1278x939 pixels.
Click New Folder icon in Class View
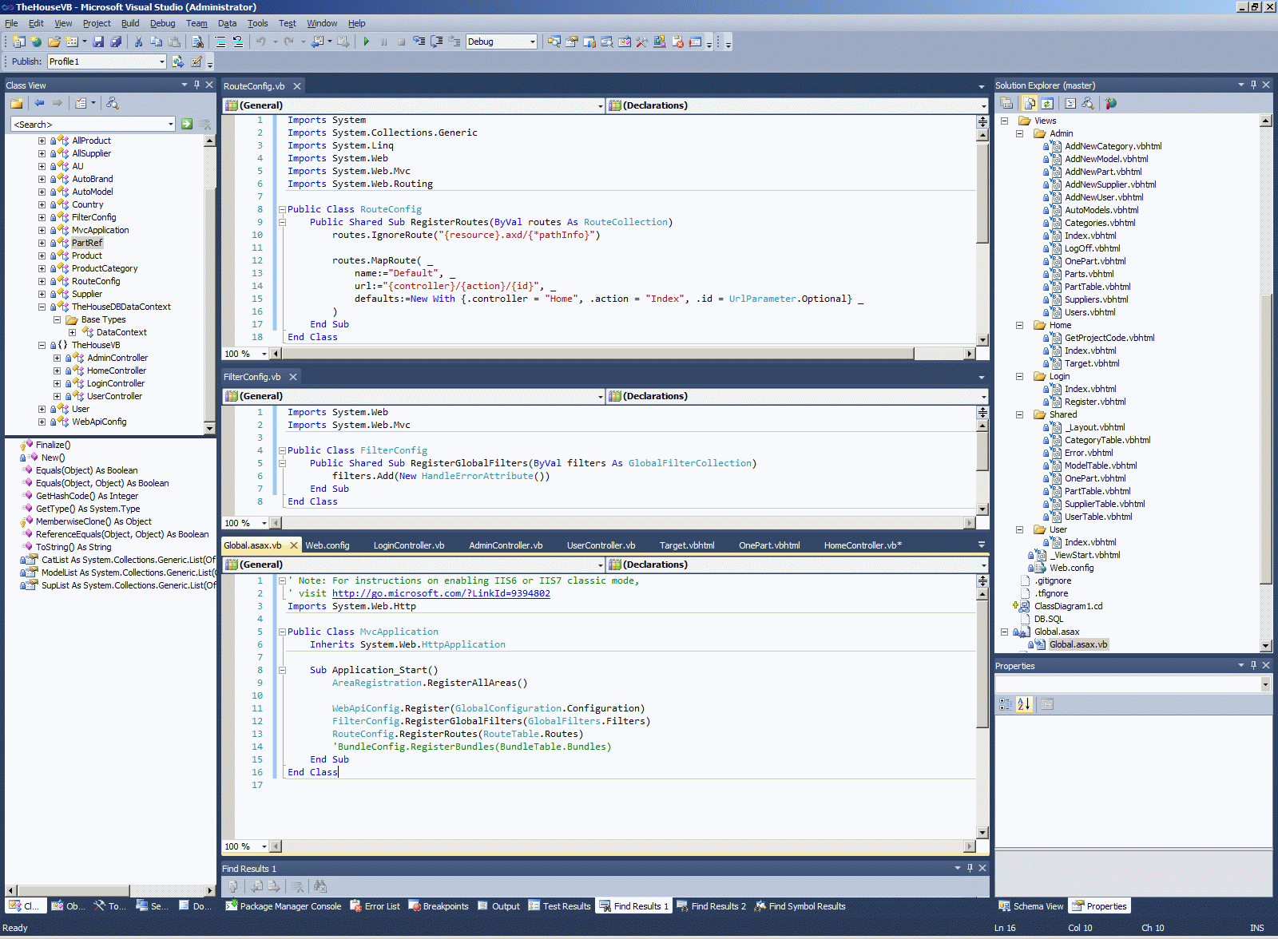[16, 103]
